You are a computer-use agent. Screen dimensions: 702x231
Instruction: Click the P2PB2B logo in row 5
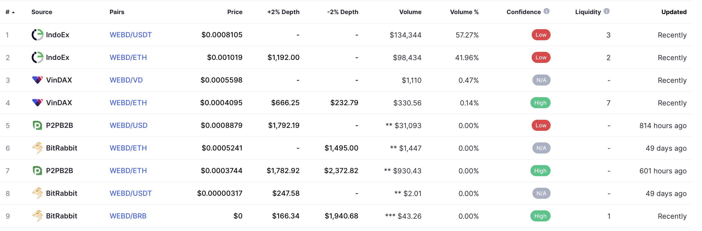(x=37, y=125)
